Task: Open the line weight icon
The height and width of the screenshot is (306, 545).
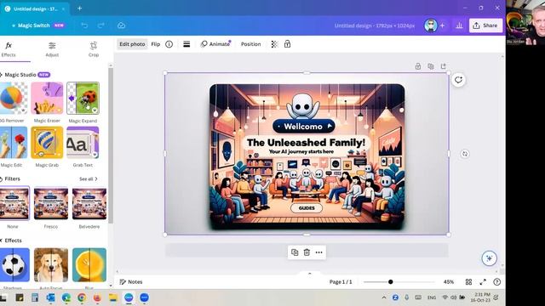Action: point(186,44)
